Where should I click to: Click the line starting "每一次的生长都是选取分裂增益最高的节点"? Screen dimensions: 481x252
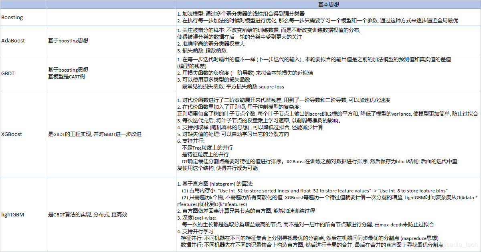coord(307,224)
